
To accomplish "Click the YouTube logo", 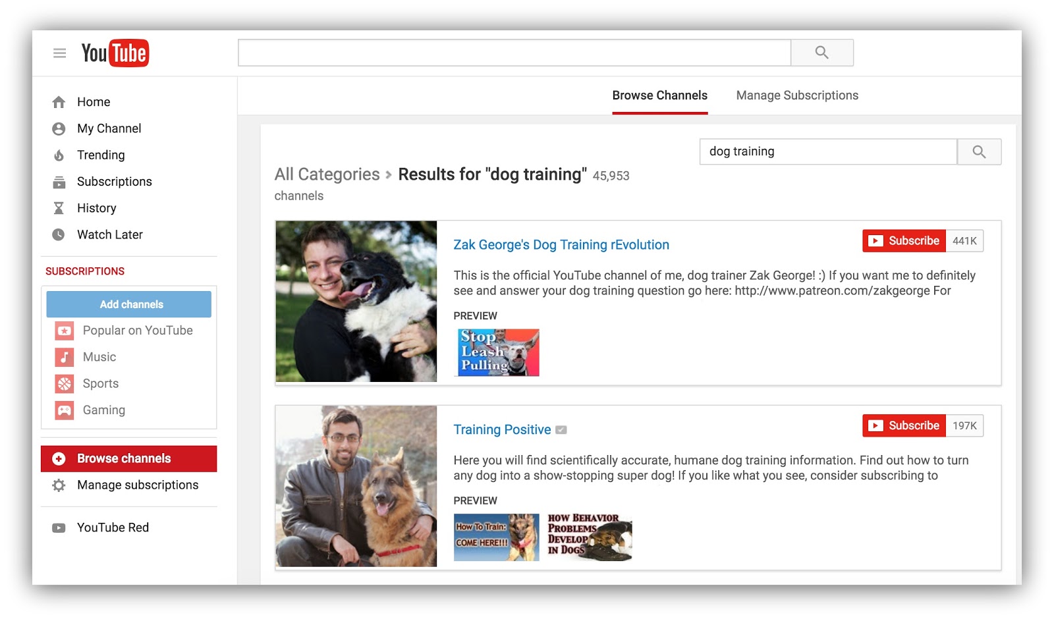I will tap(115, 53).
